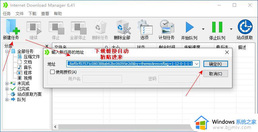The width and height of the screenshot is (258, 132).
Task: Open the 下载 menu
Action: [x=32, y=14]
